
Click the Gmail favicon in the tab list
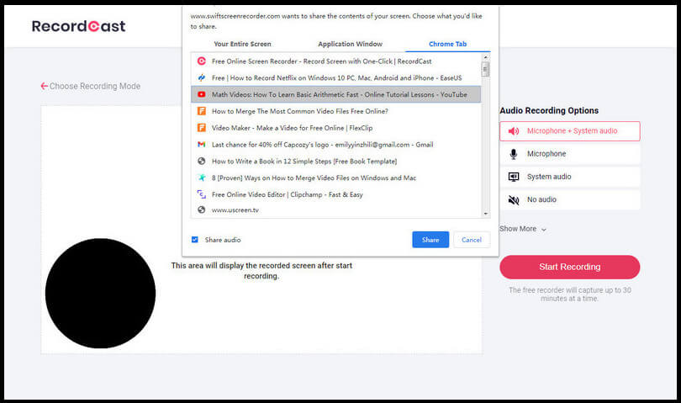click(x=202, y=145)
